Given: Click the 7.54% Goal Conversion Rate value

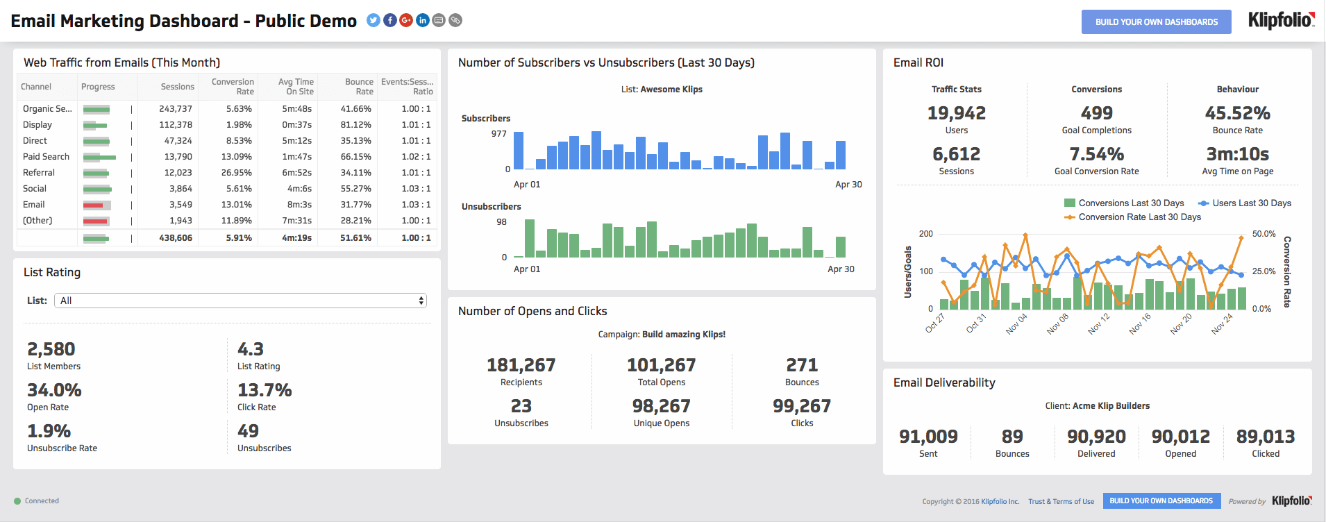Looking at the screenshot, I should click(1097, 154).
